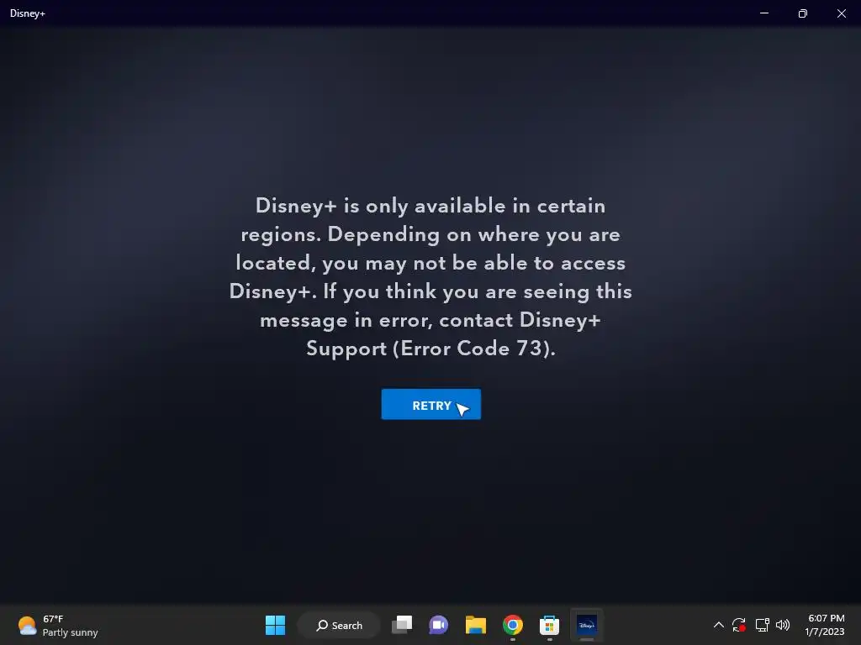Image resolution: width=861 pixels, height=645 pixels.
Task: Click the volume speaker tray icon
Action: click(783, 625)
